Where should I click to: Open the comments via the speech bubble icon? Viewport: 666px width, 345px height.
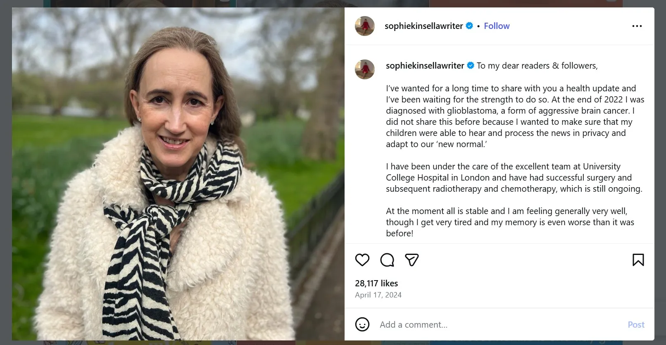386,260
